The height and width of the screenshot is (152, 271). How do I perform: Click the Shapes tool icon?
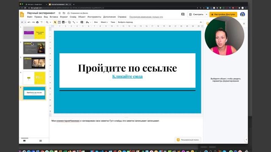[x=69, y=22]
